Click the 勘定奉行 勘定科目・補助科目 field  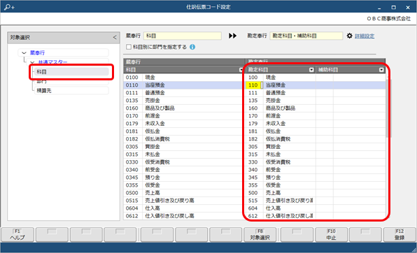(x=306, y=36)
